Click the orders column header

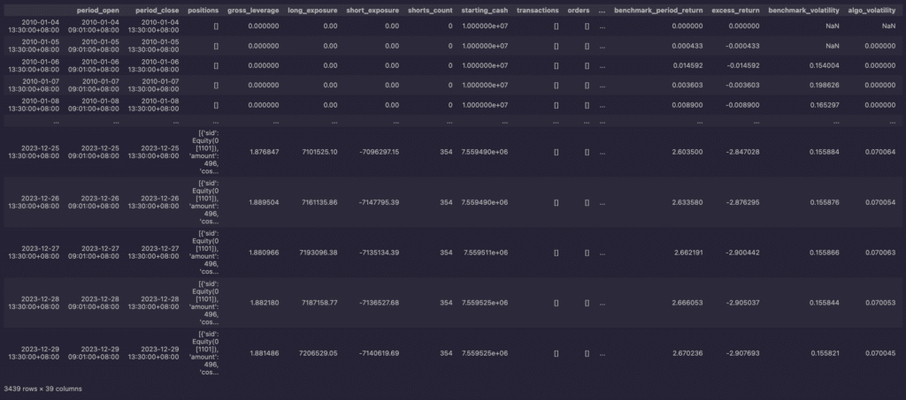tap(578, 10)
